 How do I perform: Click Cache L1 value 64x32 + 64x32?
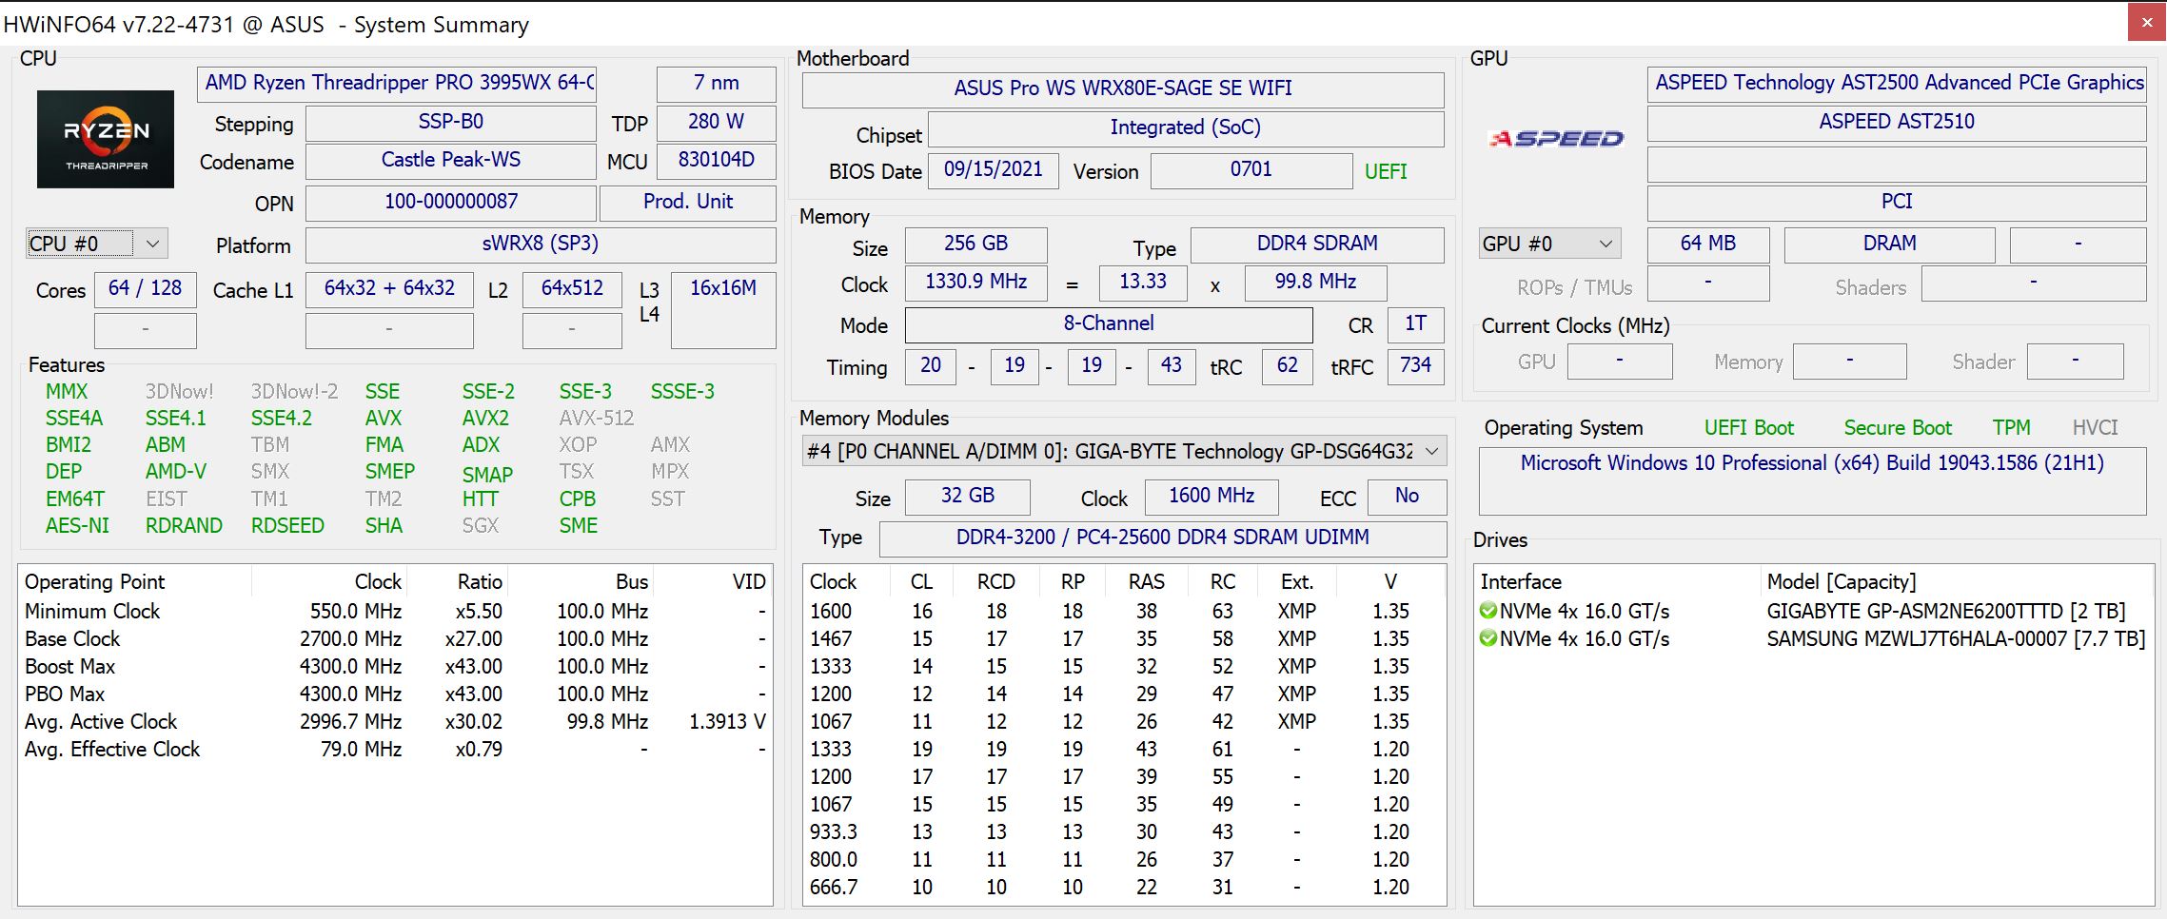[389, 288]
